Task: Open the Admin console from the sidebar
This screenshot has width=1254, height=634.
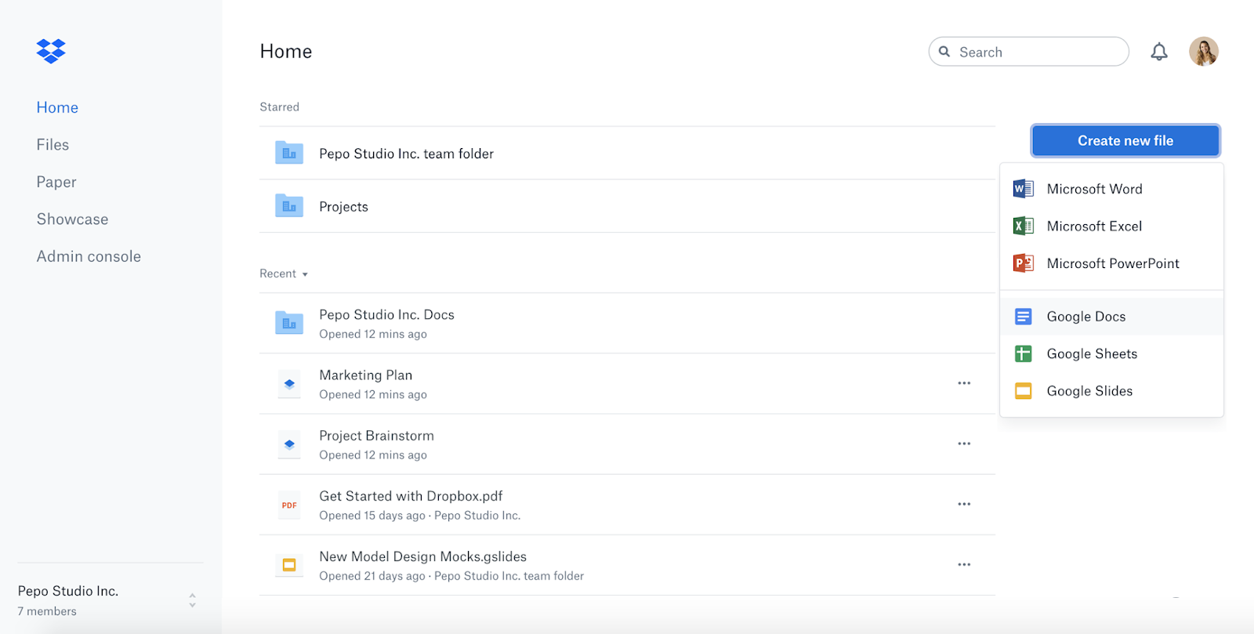Action: click(89, 255)
